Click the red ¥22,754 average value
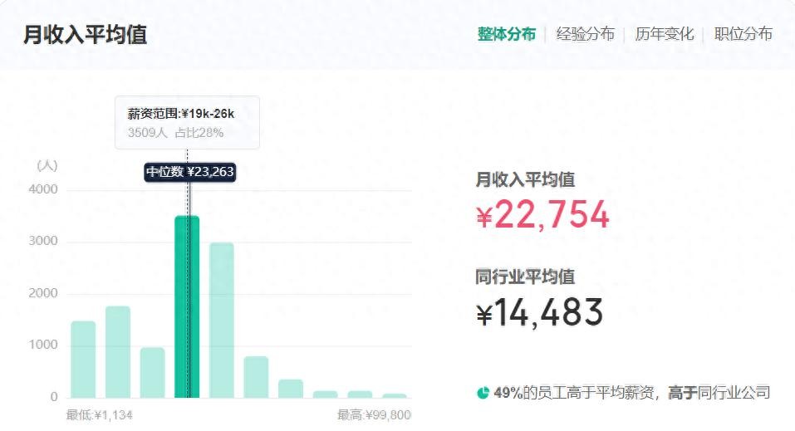Image resolution: width=795 pixels, height=431 pixels. (542, 216)
